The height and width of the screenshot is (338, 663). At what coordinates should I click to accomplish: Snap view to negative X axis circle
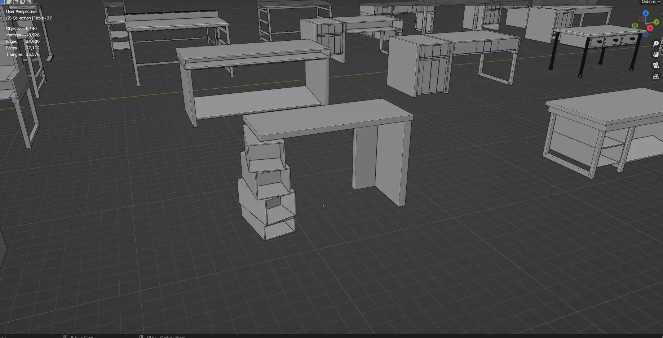641,19
